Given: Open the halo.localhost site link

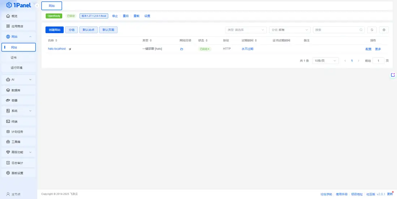Looking at the screenshot, I should tap(57, 49).
